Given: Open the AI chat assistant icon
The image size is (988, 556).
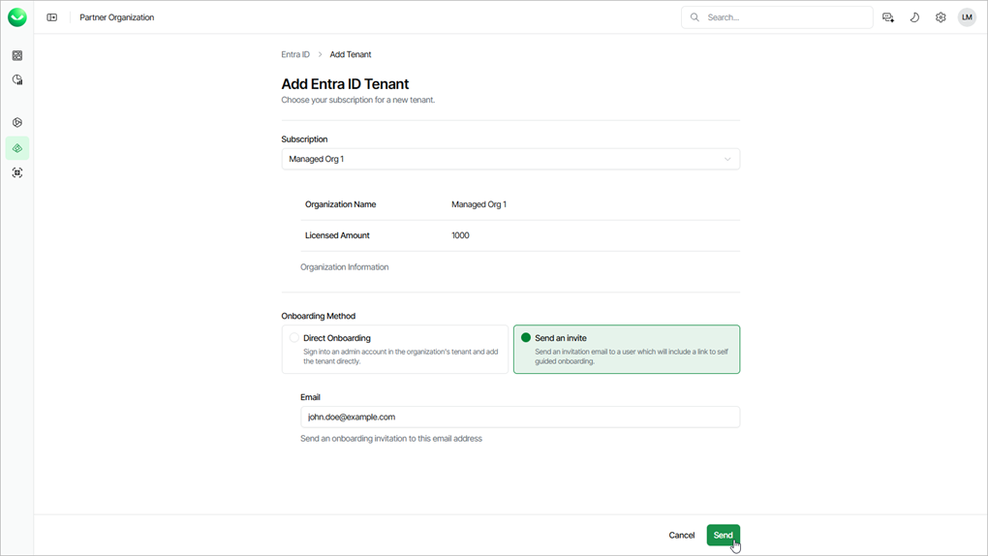Looking at the screenshot, I should (x=888, y=17).
